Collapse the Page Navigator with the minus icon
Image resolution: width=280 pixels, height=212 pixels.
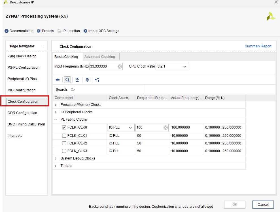(x=43, y=46)
